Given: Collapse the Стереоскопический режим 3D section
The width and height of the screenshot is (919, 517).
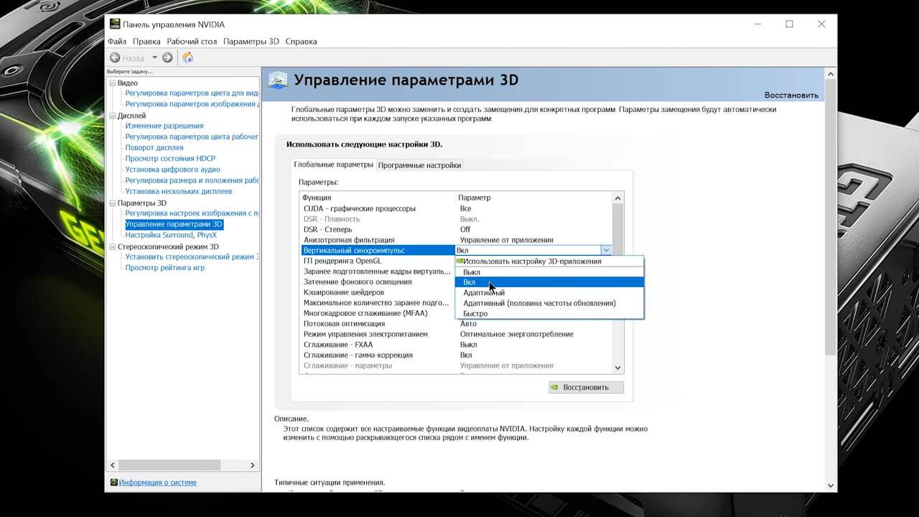Looking at the screenshot, I should point(112,247).
